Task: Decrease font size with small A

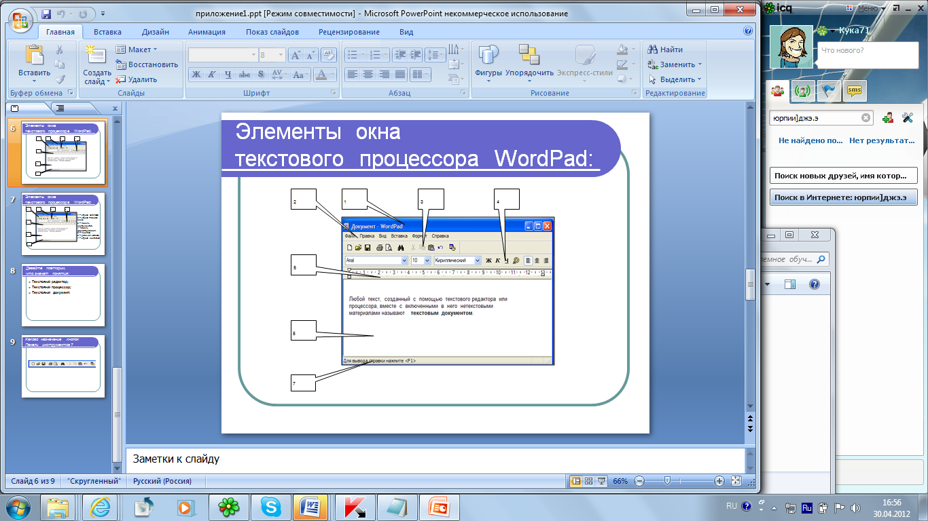Action: click(x=311, y=55)
